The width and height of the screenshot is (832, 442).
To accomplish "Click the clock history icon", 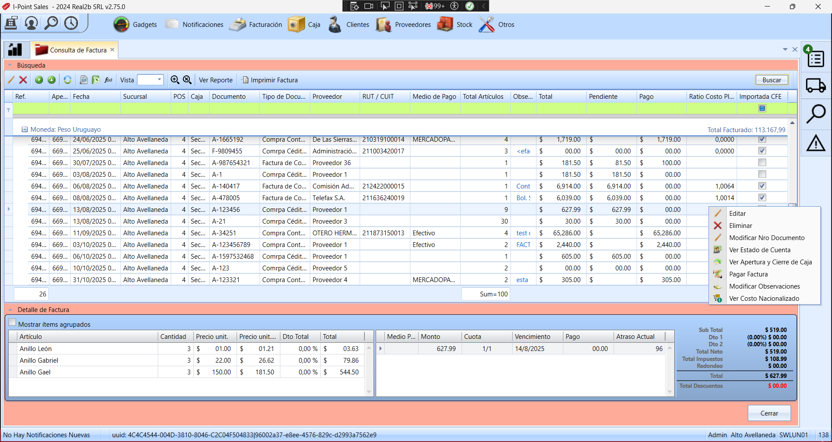I will pyautogui.click(x=71, y=23).
